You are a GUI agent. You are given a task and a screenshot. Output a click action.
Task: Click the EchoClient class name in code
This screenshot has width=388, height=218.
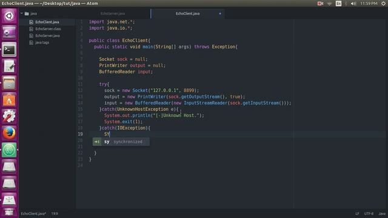pyautogui.click(x=135, y=41)
